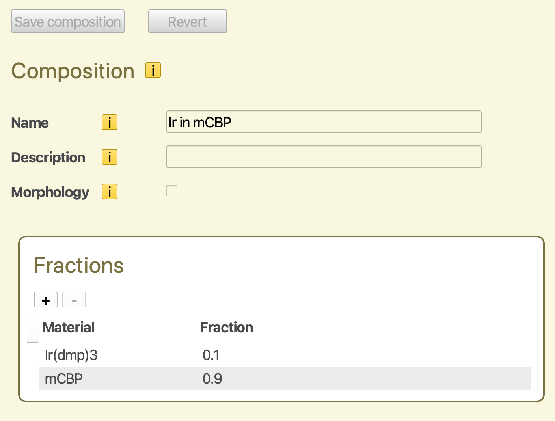
Task: Show info for the Description field
Action: coord(110,157)
